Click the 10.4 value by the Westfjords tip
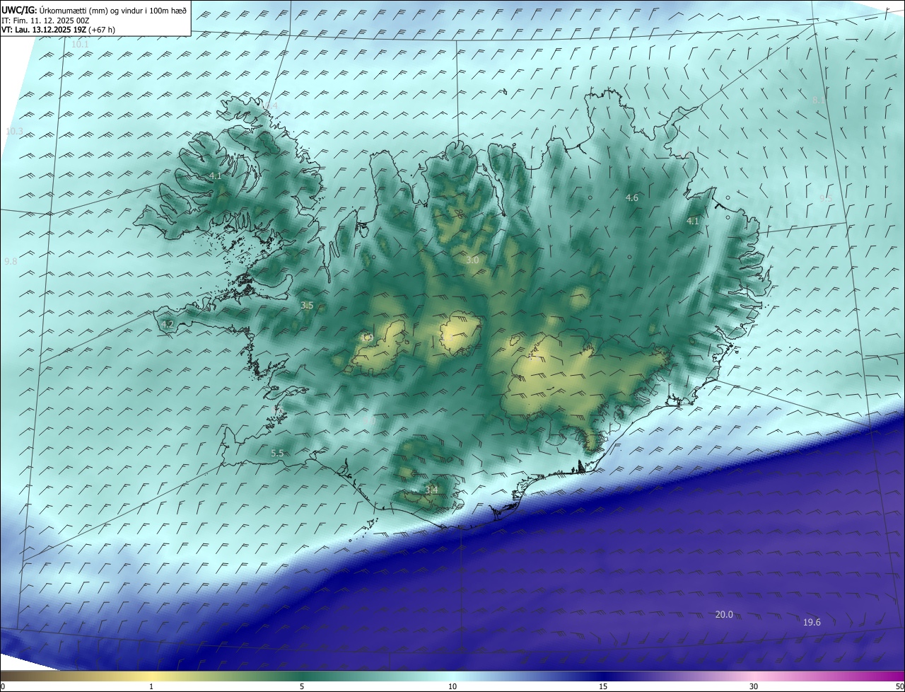The width and height of the screenshot is (905, 692). coord(270,106)
